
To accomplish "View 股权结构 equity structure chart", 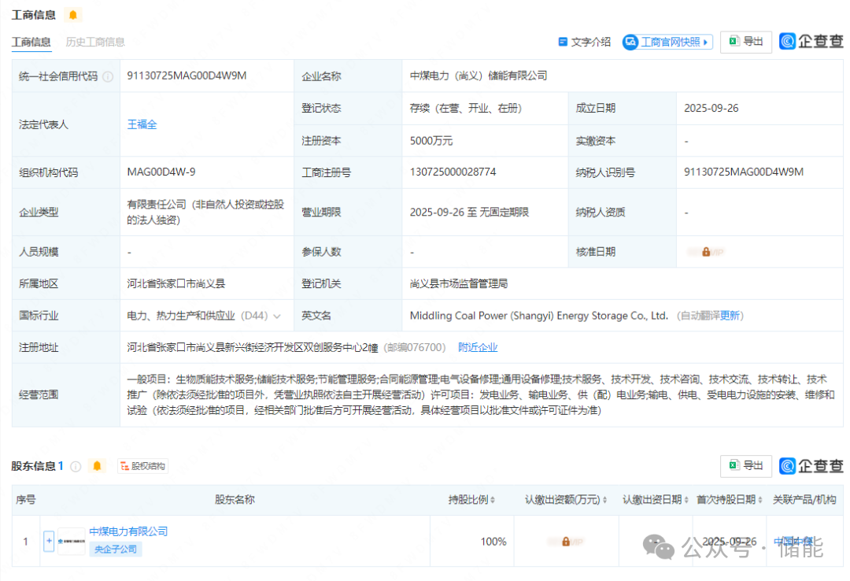I will point(142,466).
